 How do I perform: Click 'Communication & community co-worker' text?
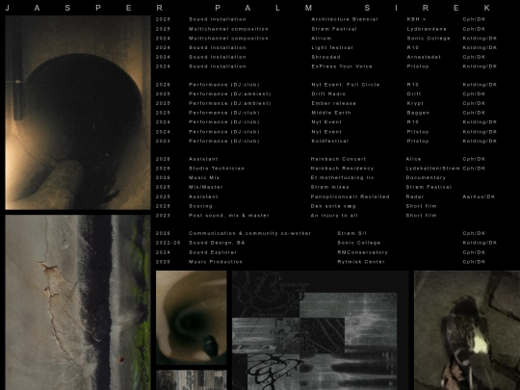coord(249,233)
